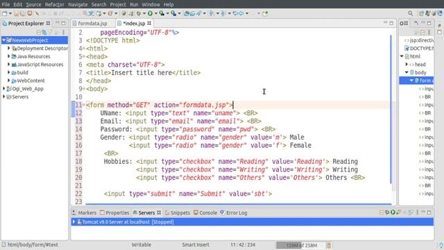The image size is (444, 250).
Task: Open the Navigate menu
Action: tap(78, 5)
